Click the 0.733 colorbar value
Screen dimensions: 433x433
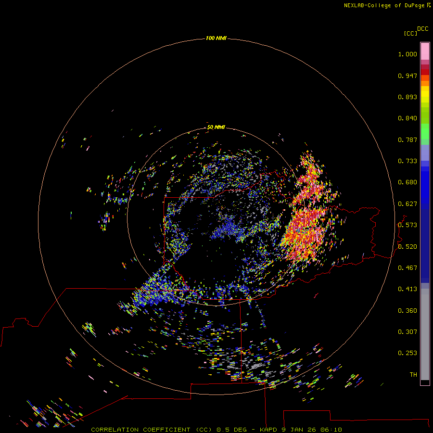click(x=408, y=161)
